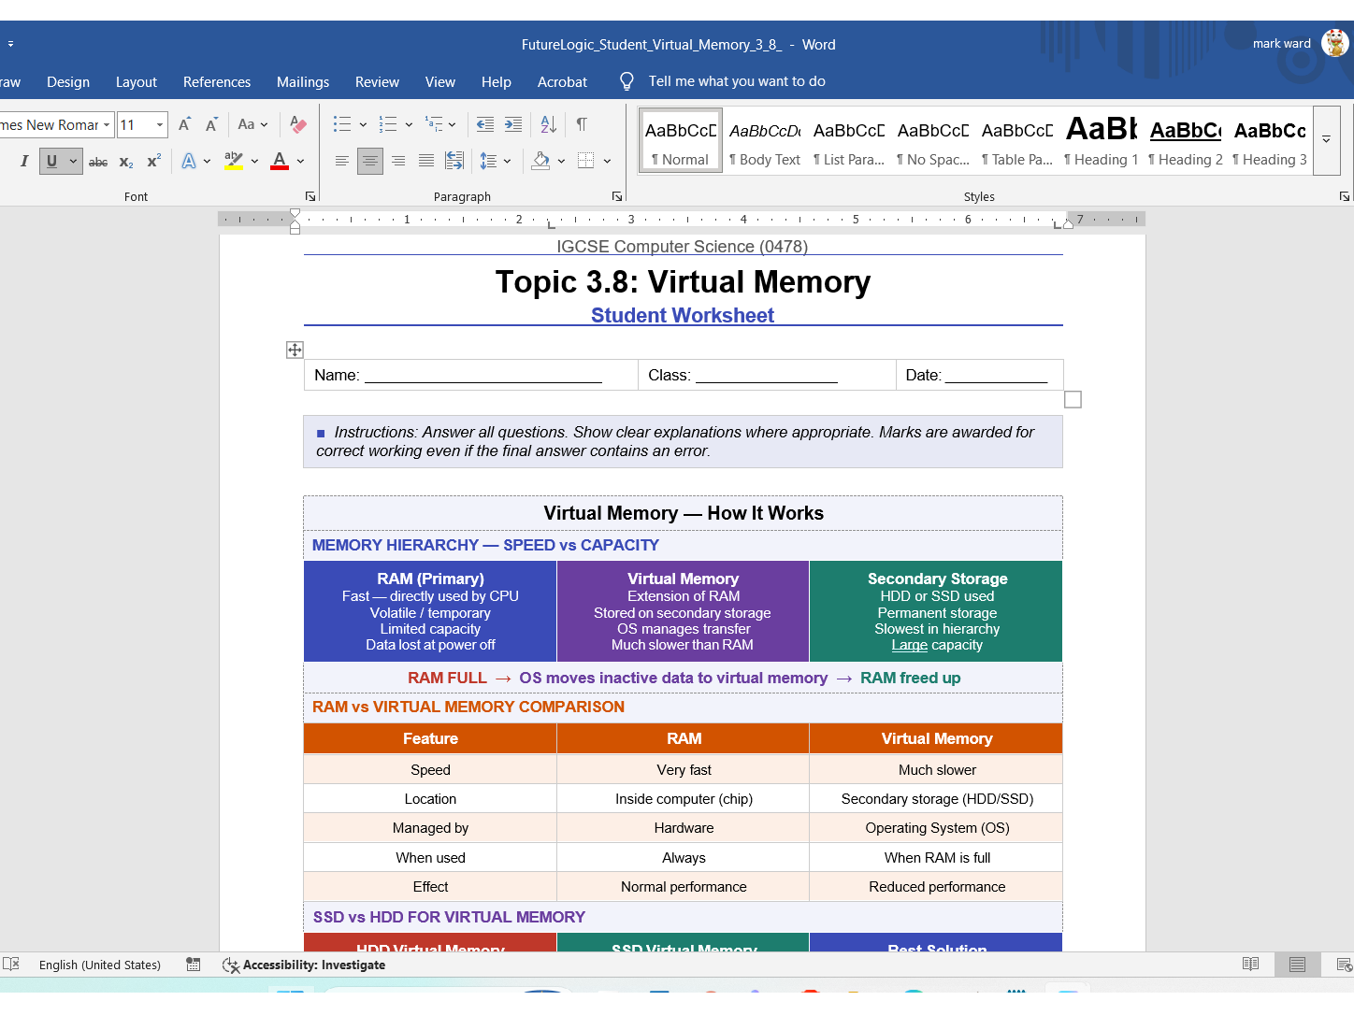Sort selection alphabetically
This screenshot has height=1015, width=1354.
[549, 124]
